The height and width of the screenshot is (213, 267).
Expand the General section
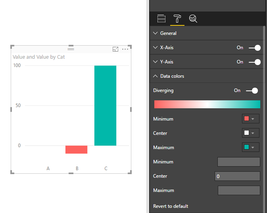206,33
